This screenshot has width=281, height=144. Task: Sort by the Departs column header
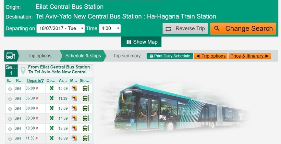(x=35, y=81)
